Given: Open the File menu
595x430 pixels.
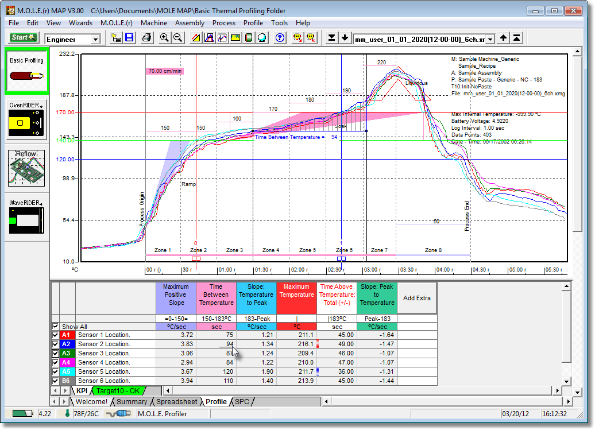Looking at the screenshot, I should tap(14, 23).
